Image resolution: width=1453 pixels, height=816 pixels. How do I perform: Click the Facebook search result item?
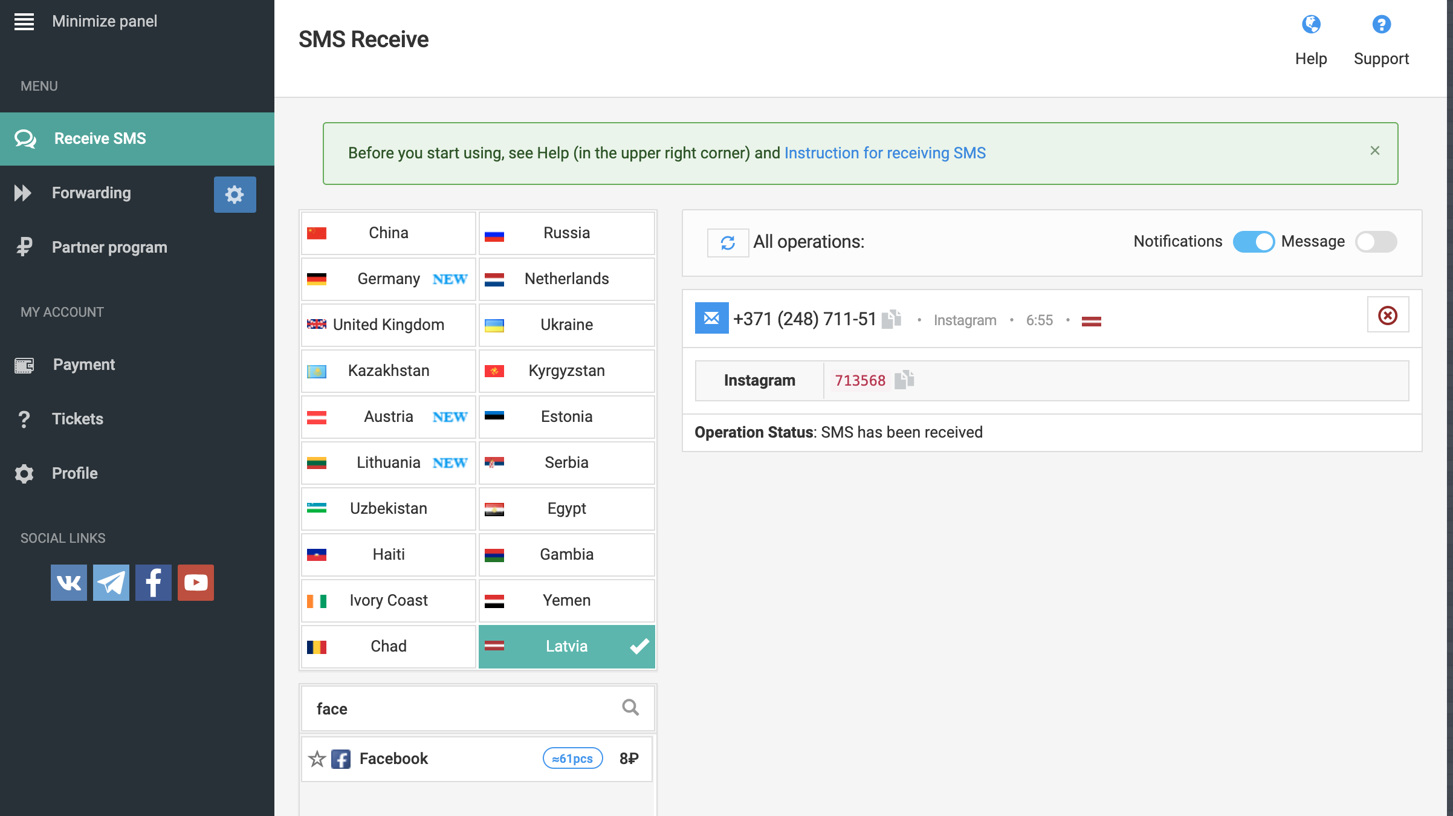tap(476, 758)
